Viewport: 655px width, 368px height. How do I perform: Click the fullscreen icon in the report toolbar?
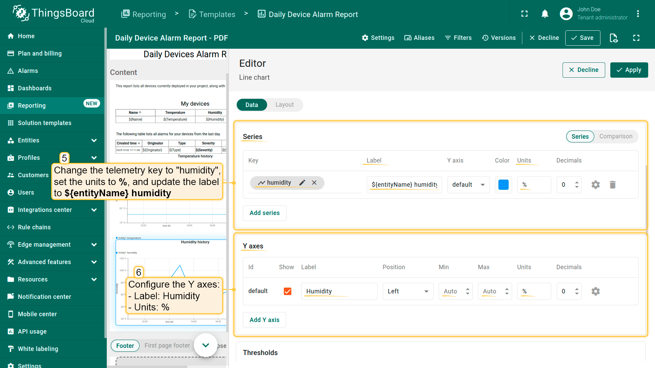(x=636, y=38)
